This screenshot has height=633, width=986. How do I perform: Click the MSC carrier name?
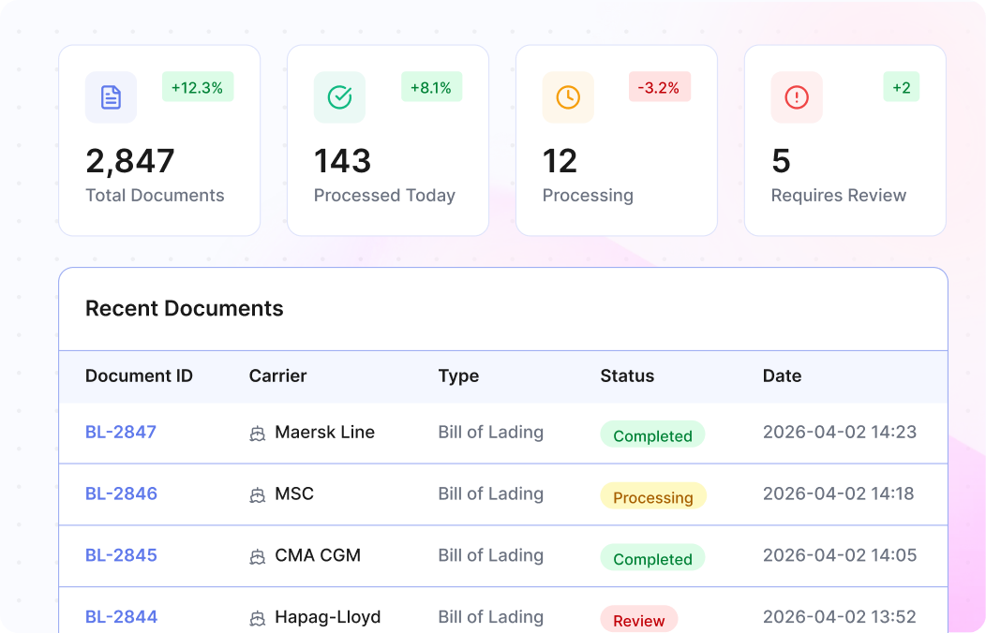pyautogui.click(x=294, y=493)
